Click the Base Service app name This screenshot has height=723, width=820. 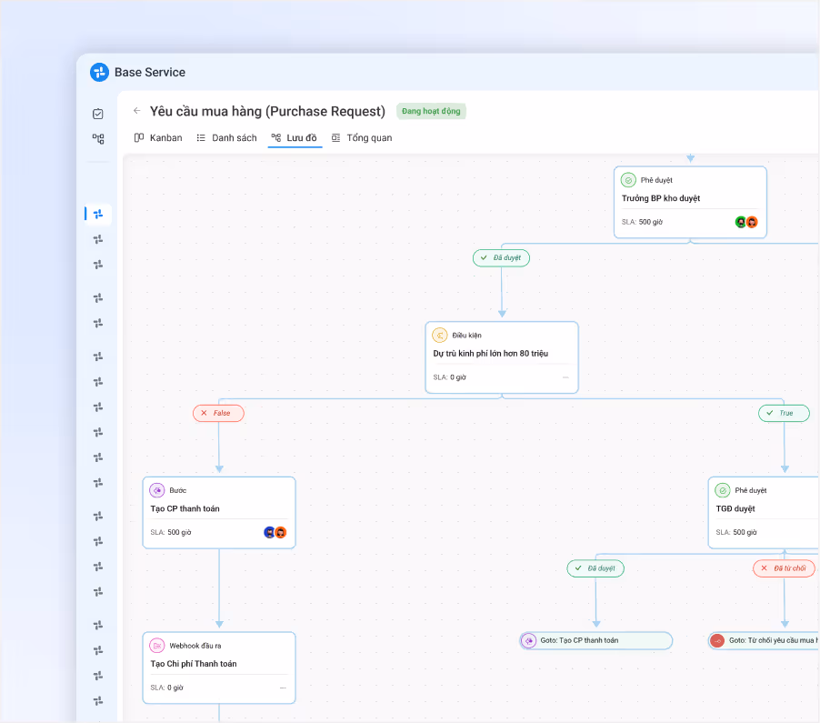150,72
